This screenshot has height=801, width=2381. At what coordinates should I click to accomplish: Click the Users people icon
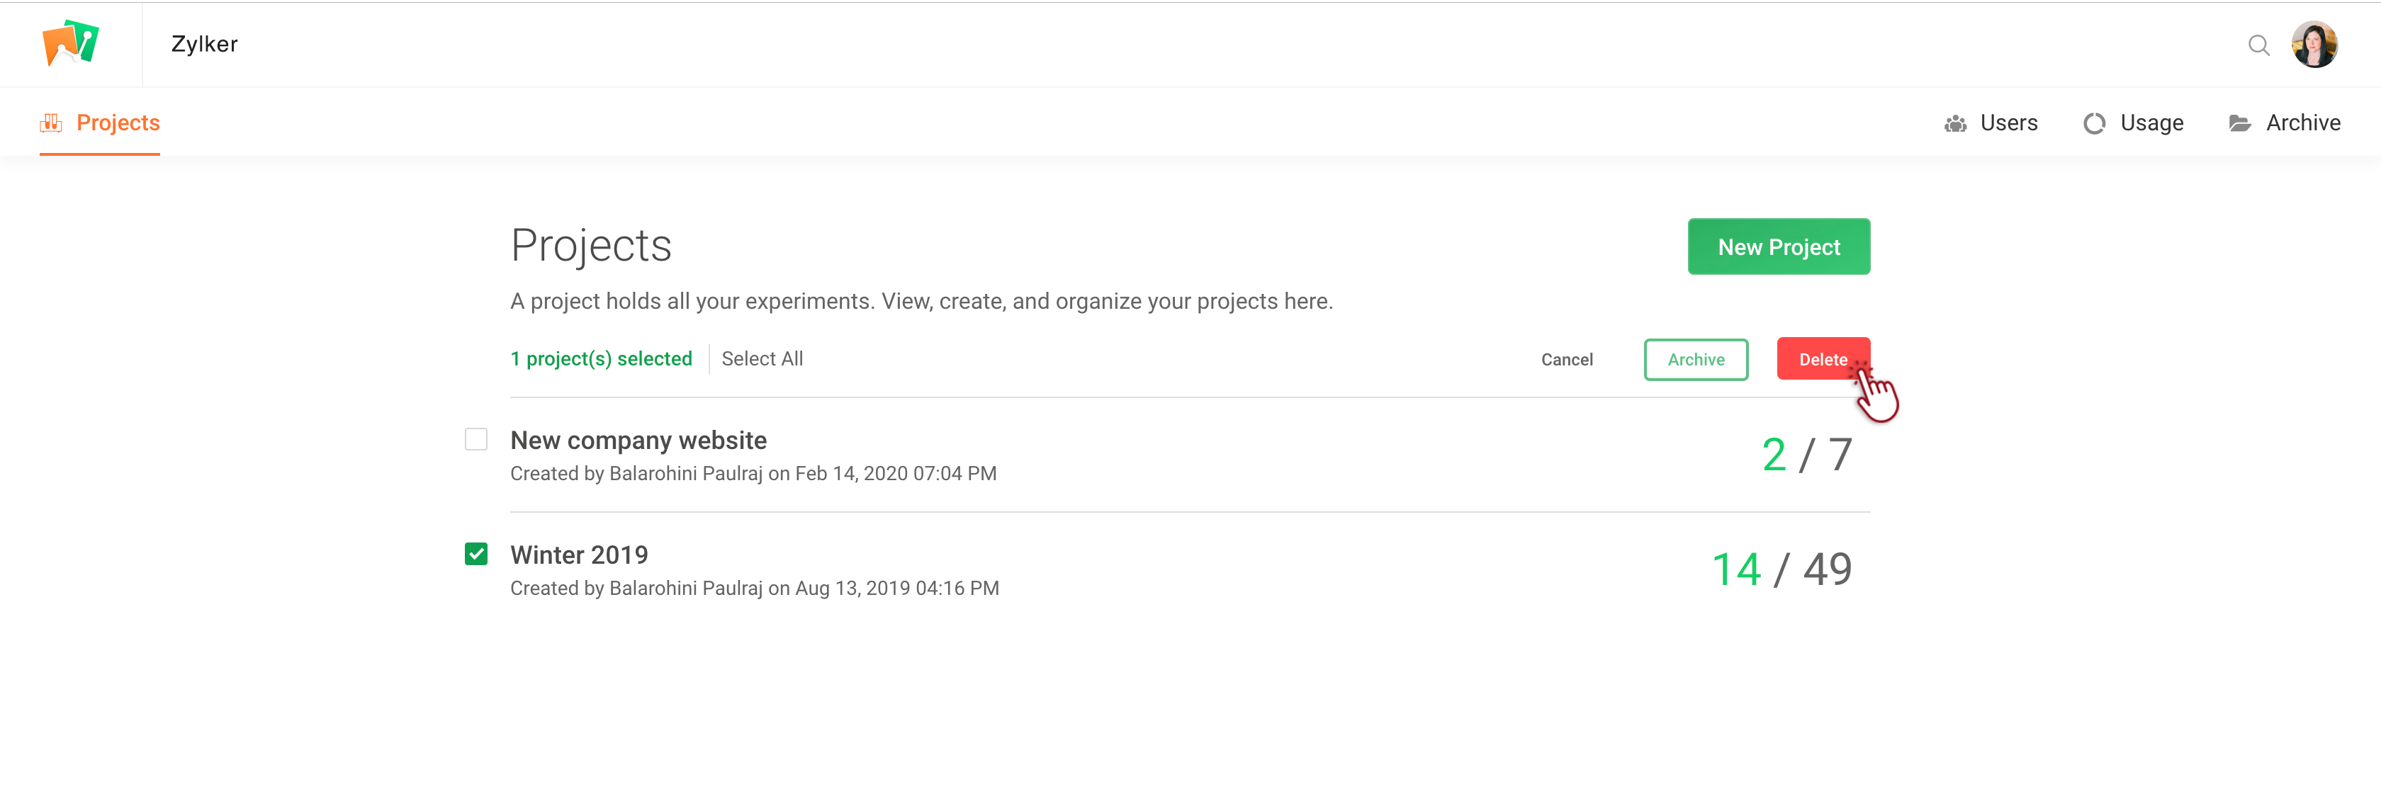1955,124
